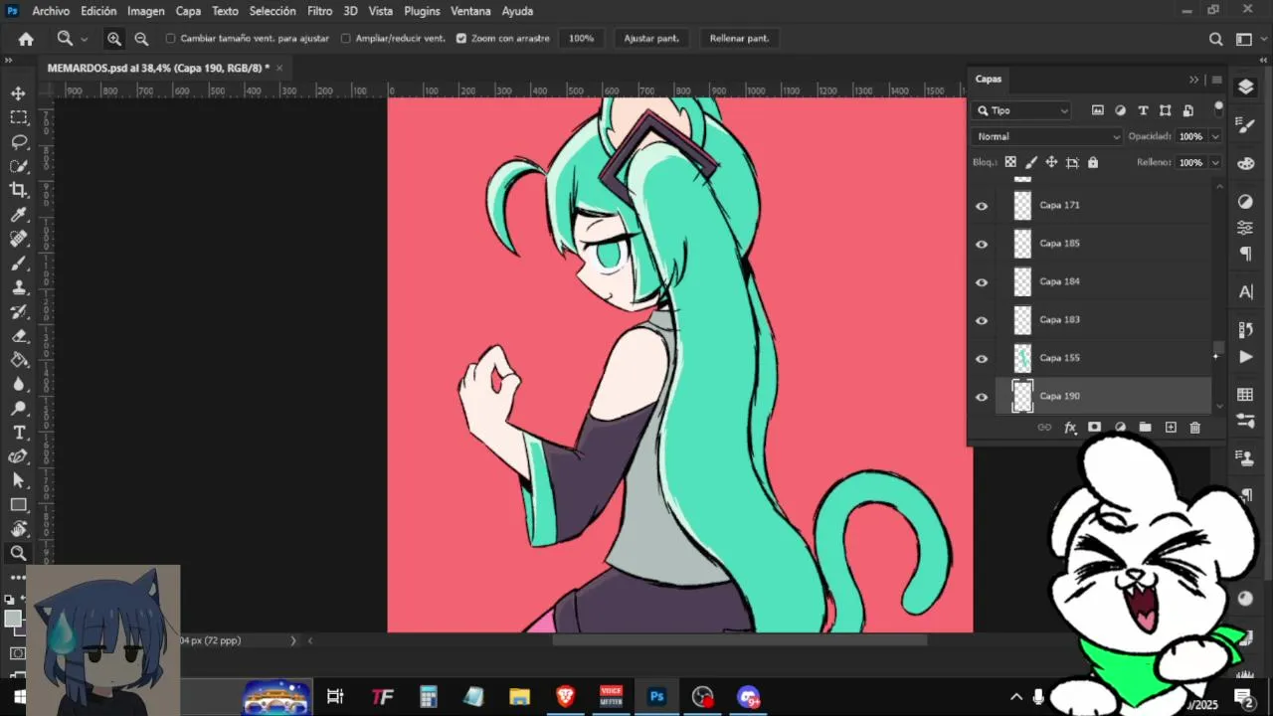Toggle layer filtering switch on or off
The width and height of the screenshot is (1273, 716).
click(x=1218, y=107)
